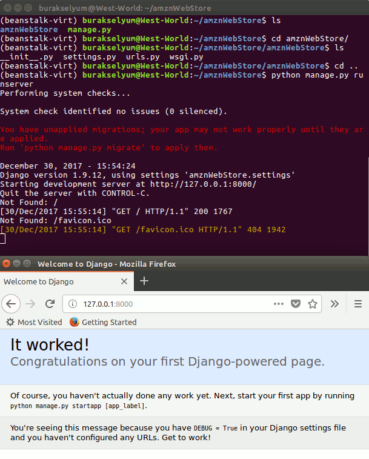Viewport: 369px width, 459px height.
Task: Click 'Congratulations on your first Django-powered page.' text
Action: pos(167,362)
